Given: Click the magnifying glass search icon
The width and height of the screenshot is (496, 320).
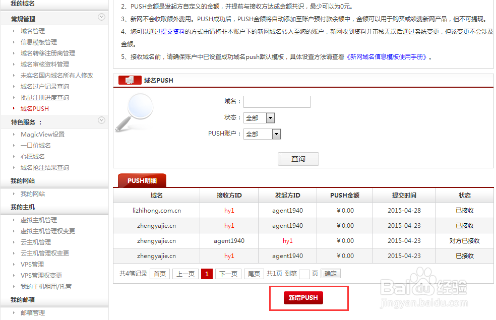Looking at the screenshot, I should click(x=135, y=112).
